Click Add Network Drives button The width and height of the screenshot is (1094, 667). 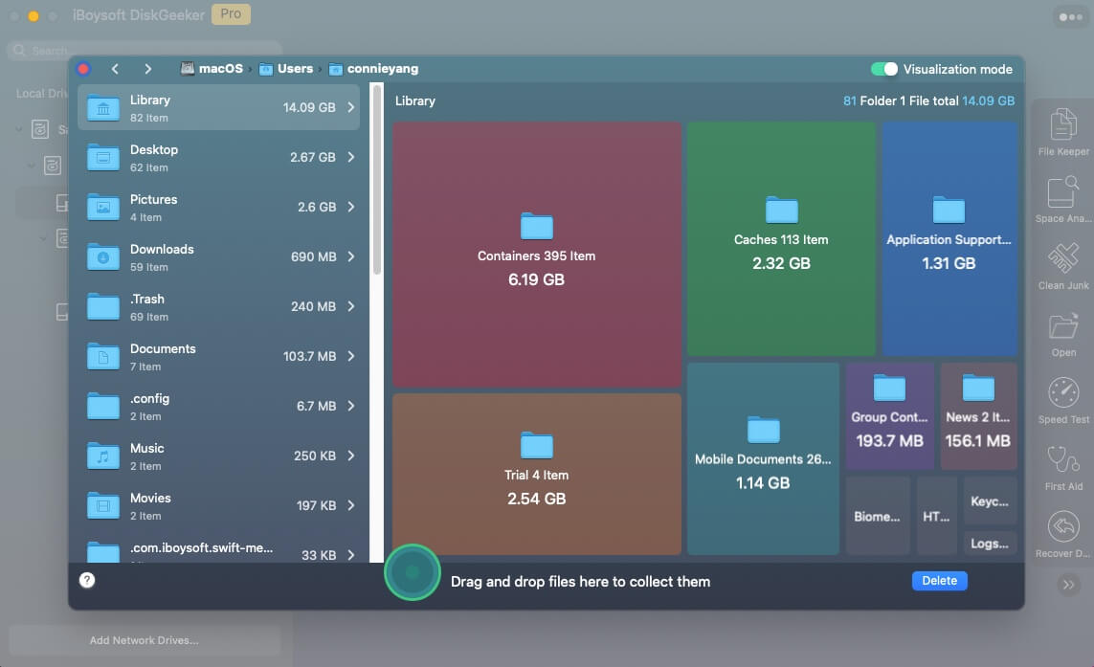[x=145, y=640]
